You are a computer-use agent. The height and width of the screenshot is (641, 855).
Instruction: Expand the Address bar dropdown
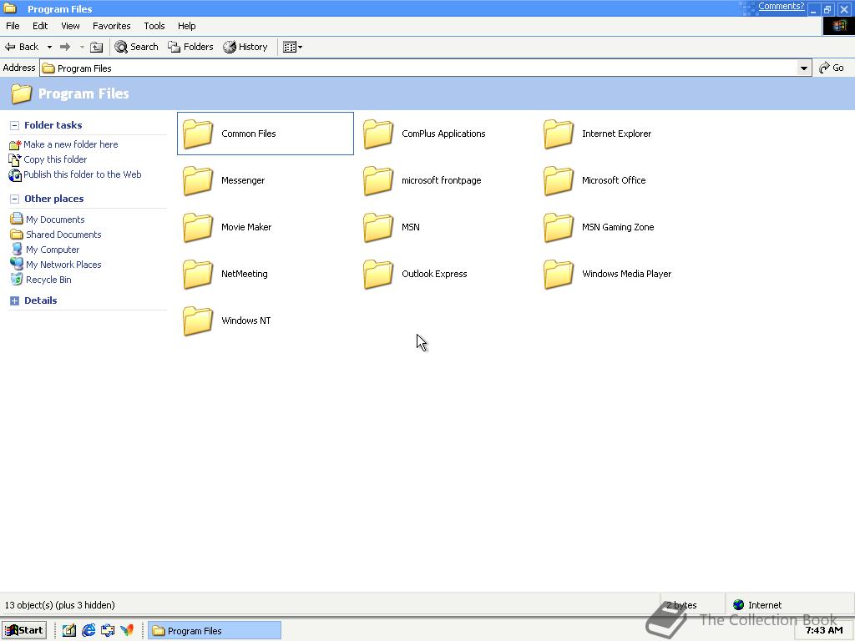804,68
